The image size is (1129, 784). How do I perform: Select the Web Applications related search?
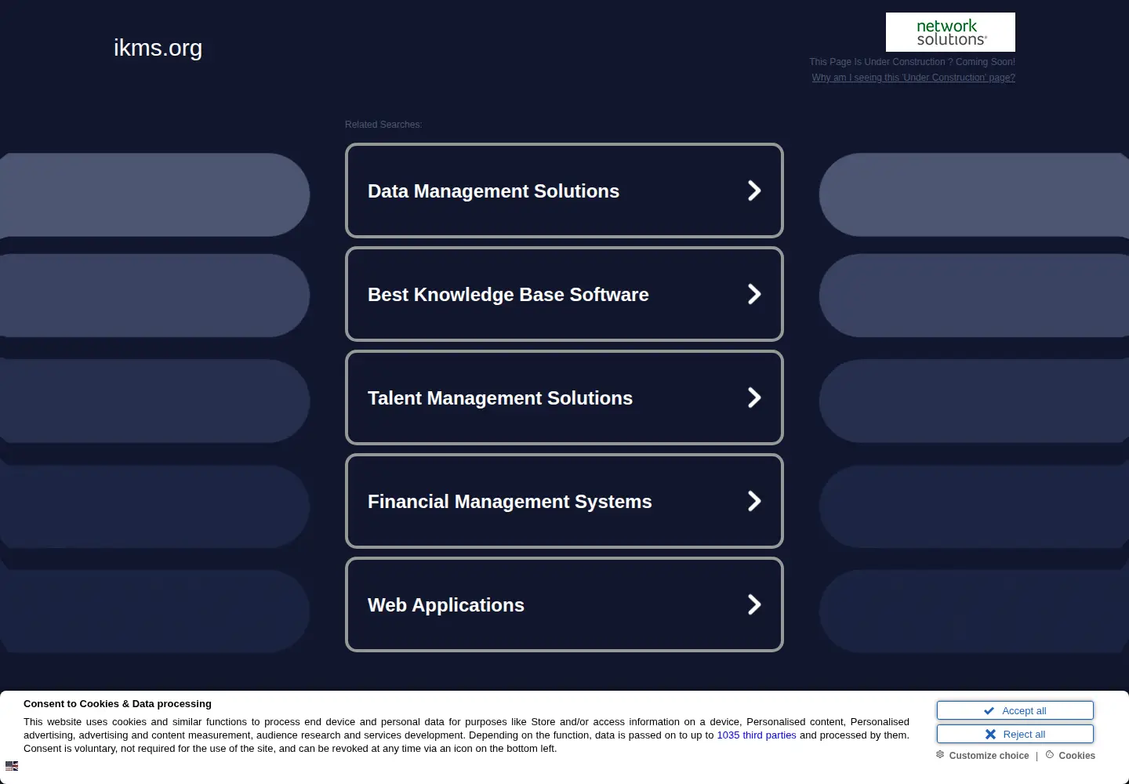(564, 604)
